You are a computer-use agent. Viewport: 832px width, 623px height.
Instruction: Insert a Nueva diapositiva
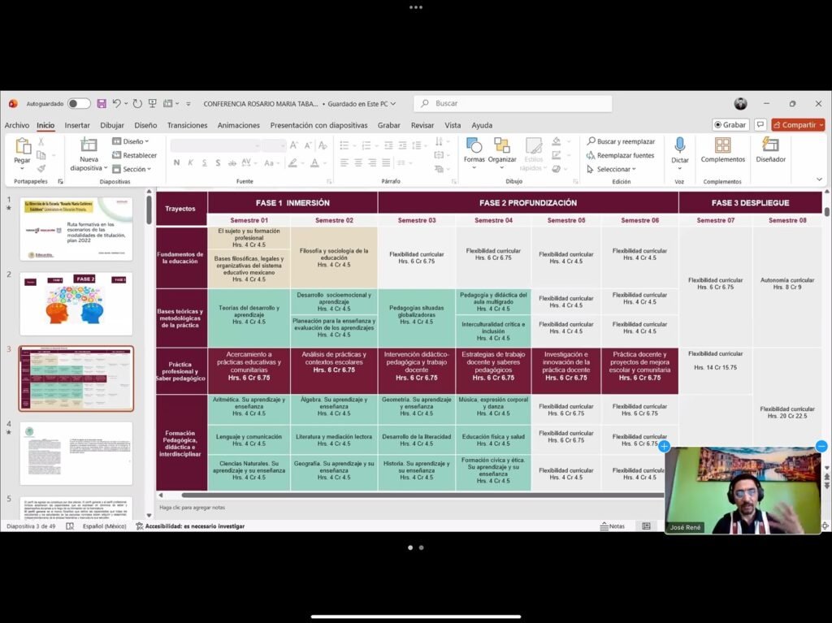(x=89, y=147)
